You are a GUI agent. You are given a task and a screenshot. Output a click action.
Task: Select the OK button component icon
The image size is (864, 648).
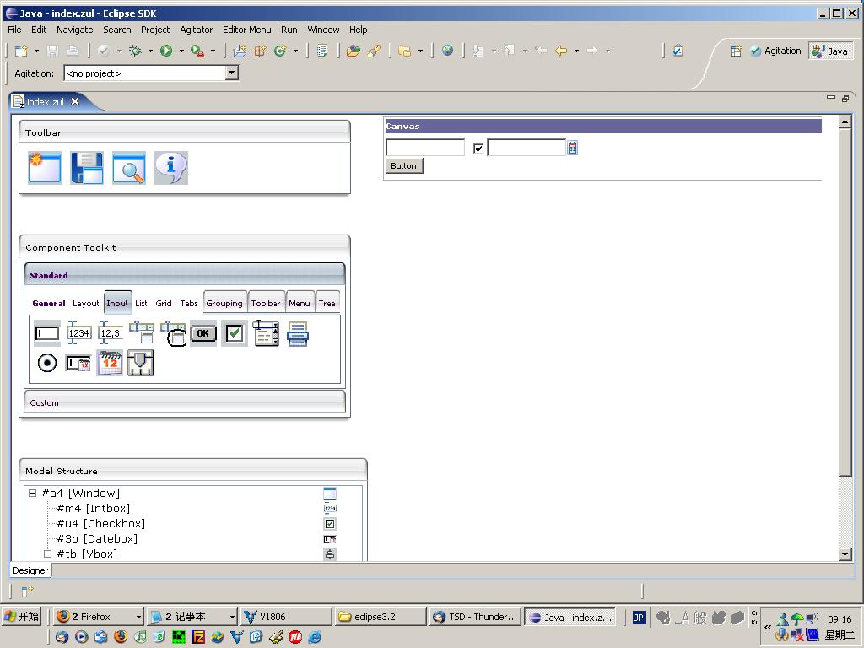tap(202, 333)
